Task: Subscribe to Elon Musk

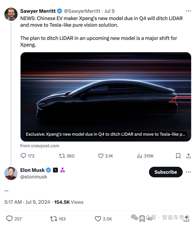Action: point(165,172)
